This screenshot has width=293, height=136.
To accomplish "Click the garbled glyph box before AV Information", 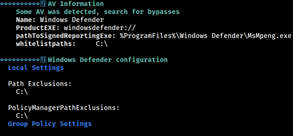I will click(x=43, y=4).
